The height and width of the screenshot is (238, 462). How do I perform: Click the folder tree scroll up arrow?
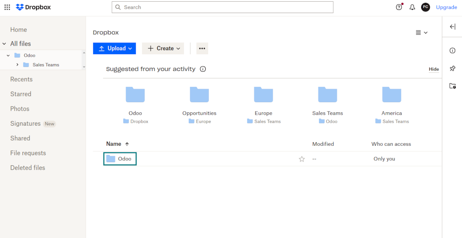(x=84, y=53)
